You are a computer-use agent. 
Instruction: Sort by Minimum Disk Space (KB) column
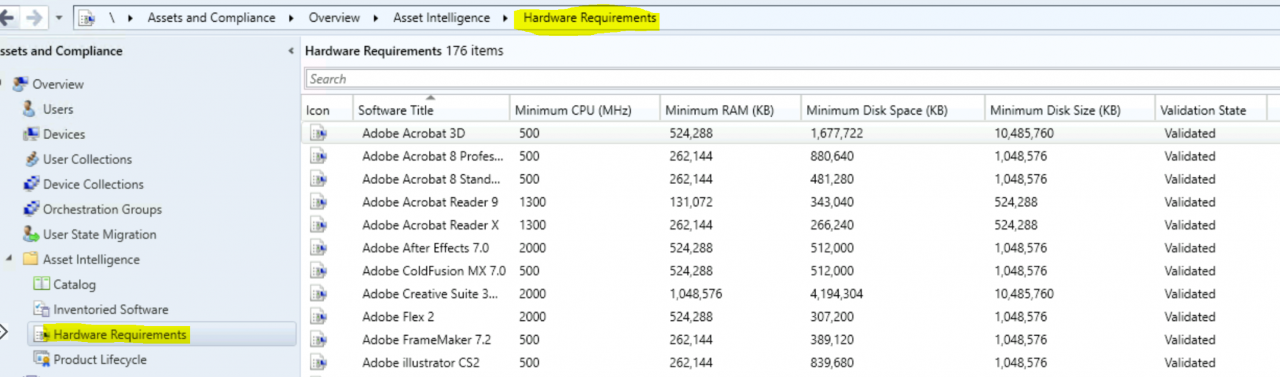click(x=892, y=110)
